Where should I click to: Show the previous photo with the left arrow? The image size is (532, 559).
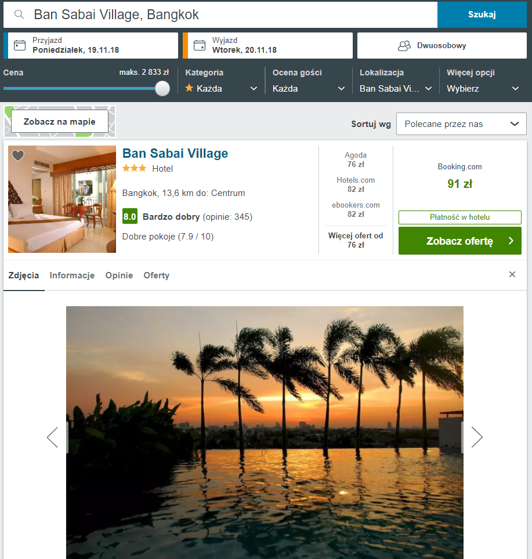[52, 437]
